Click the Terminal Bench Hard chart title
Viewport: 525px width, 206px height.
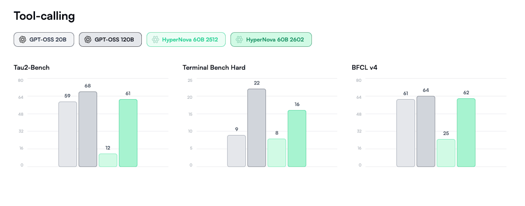[214, 68]
